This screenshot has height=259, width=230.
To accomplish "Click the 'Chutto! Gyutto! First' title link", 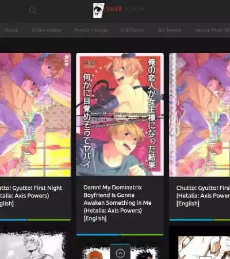I will click(x=203, y=196).
